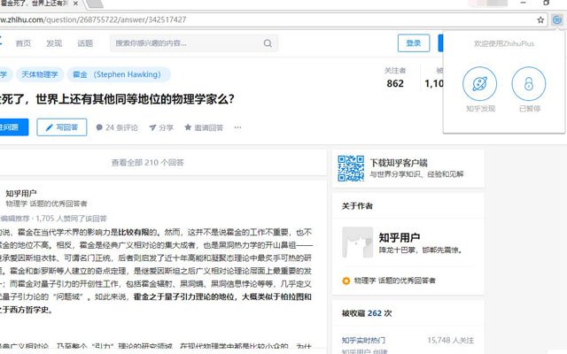Select the 天体物理学 topic tag
The image size is (567, 354).
click(40, 74)
